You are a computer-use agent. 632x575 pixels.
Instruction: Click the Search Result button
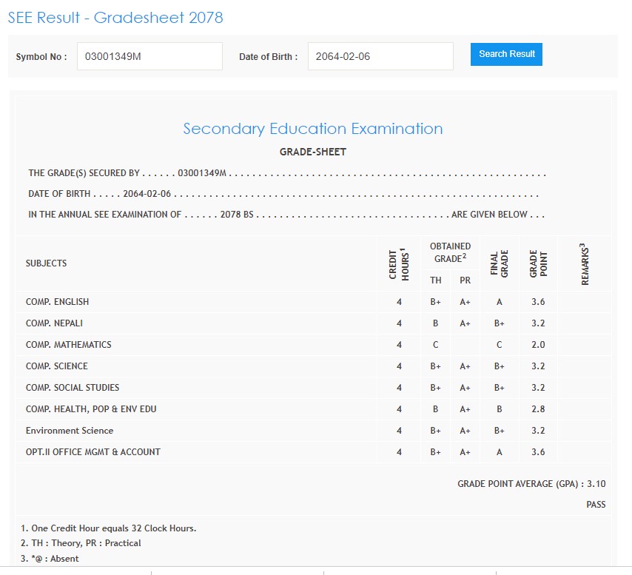506,54
